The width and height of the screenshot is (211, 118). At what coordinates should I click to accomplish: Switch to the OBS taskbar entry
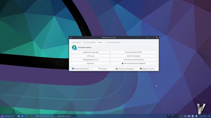(43, 116)
